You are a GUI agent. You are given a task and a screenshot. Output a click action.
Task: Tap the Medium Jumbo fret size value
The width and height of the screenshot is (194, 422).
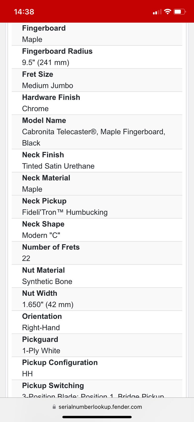48,85
